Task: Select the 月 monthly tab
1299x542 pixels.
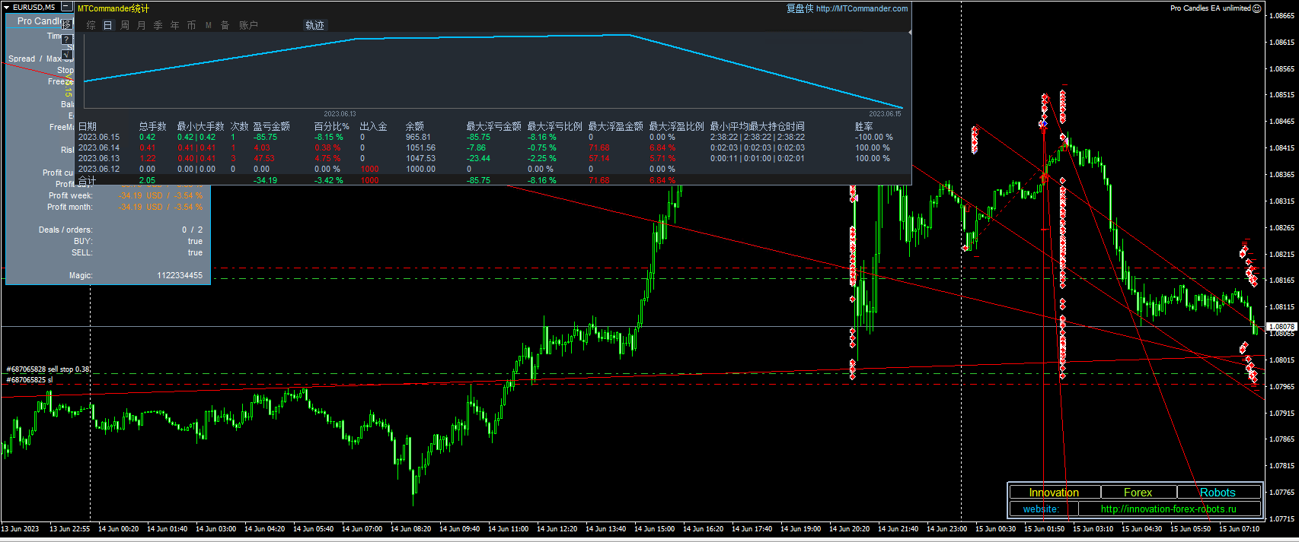Action: pos(142,25)
